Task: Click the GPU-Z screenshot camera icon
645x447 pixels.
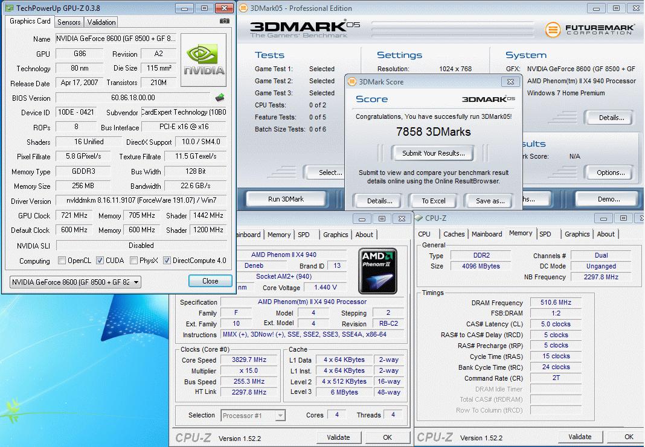Action: (224, 21)
